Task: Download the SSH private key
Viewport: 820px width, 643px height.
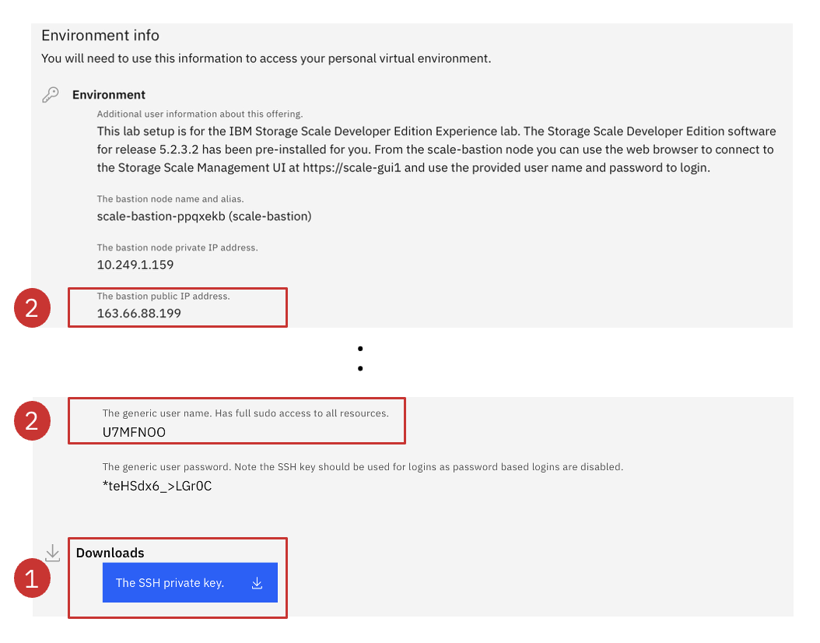Action: [189, 582]
